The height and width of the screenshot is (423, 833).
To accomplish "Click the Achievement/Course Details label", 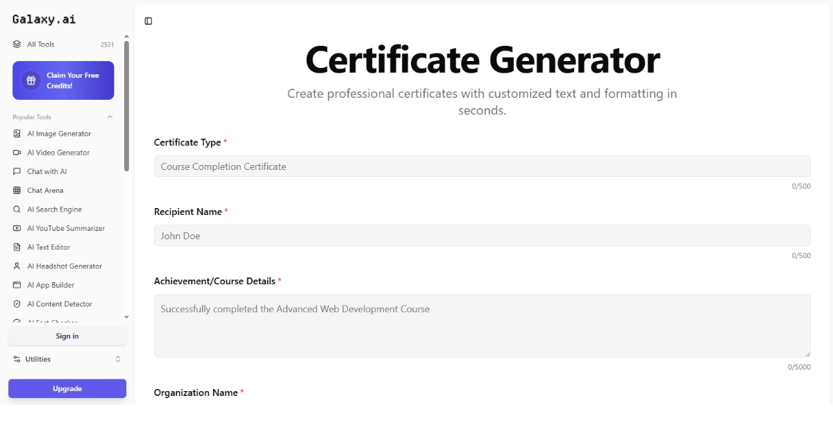I will (214, 281).
